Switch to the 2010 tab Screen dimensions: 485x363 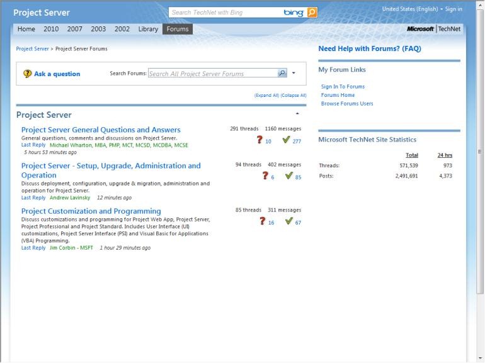51,29
